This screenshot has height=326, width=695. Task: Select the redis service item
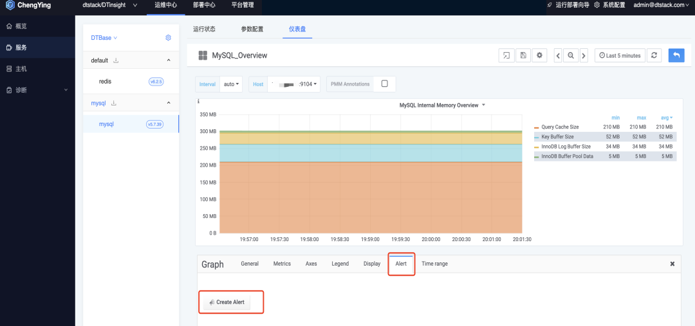[x=105, y=82]
